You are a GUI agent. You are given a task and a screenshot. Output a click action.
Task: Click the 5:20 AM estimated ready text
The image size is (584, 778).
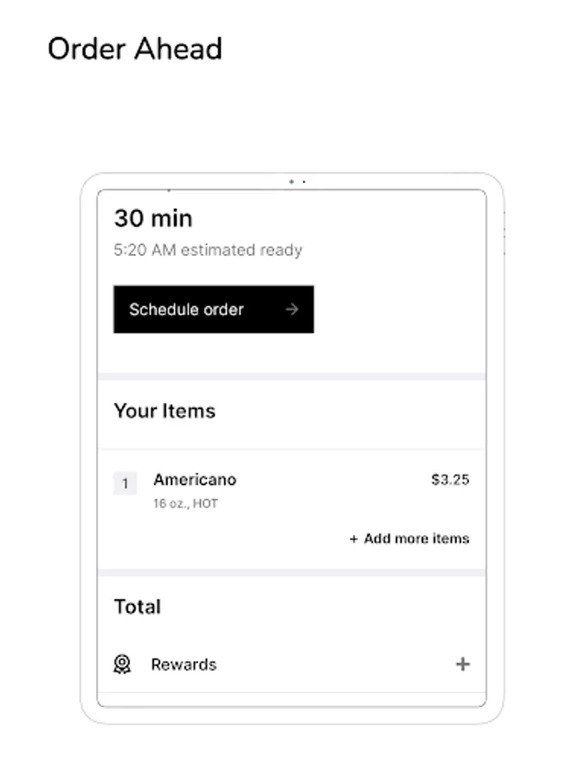click(x=208, y=250)
